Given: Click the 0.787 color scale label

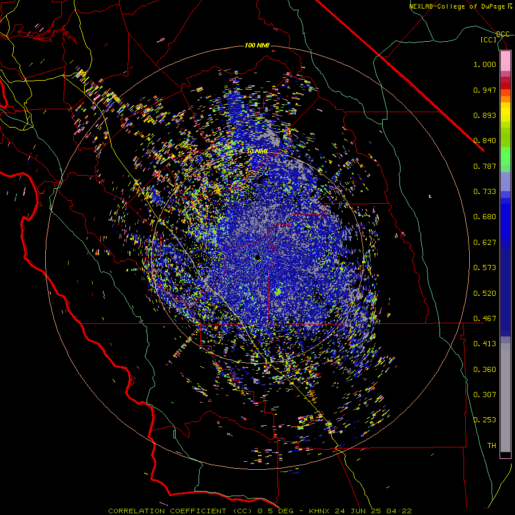Looking at the screenshot, I should pyautogui.click(x=485, y=166).
